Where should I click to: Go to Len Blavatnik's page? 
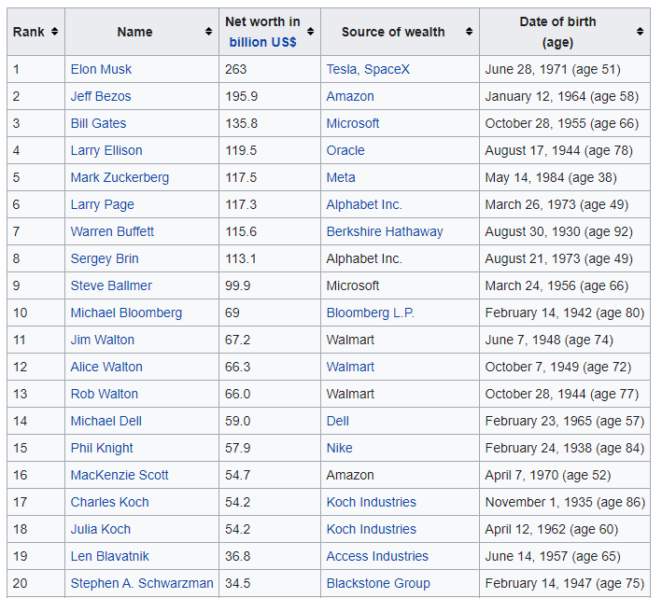pyautogui.click(x=110, y=556)
